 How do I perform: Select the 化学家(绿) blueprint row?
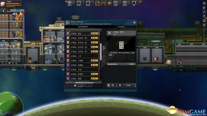(x=82, y=43)
